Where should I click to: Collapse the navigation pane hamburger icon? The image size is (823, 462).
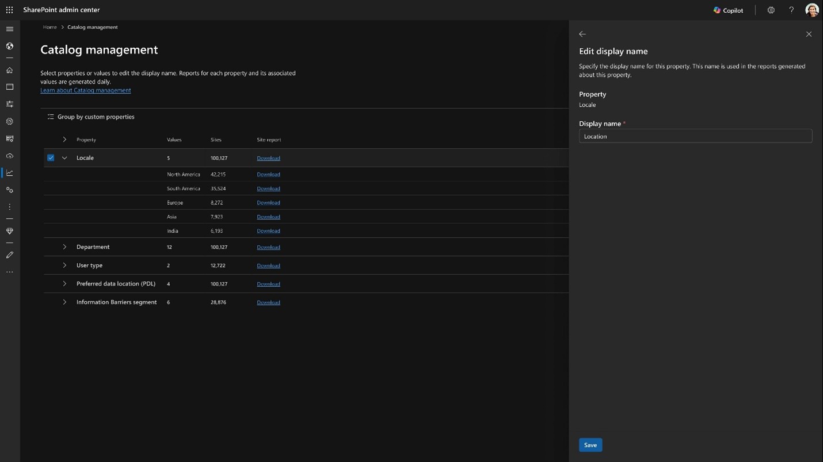point(9,28)
